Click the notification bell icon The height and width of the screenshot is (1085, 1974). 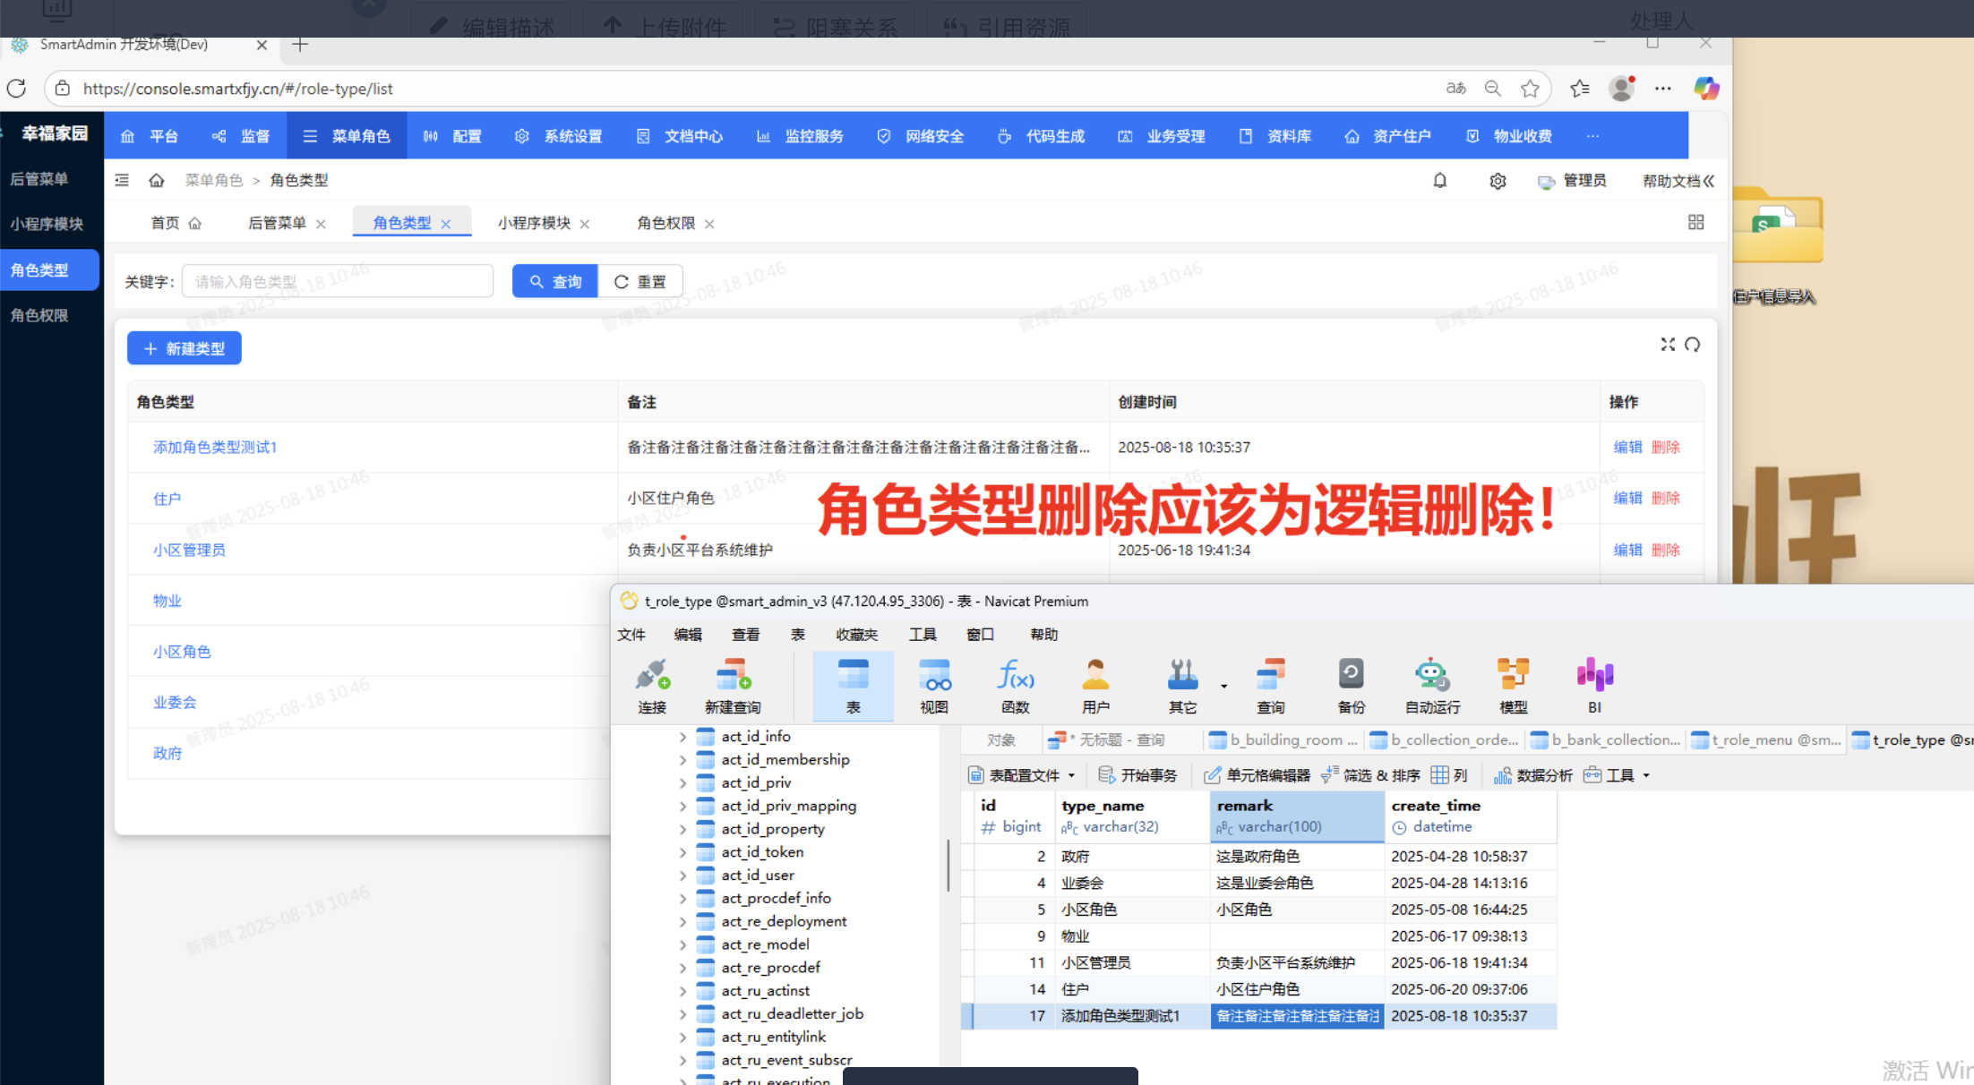(1440, 181)
